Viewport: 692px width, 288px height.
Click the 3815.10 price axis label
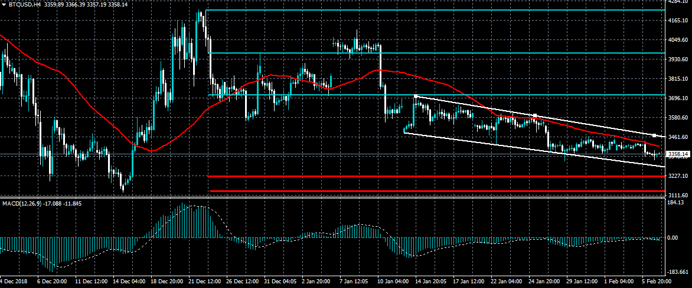click(x=679, y=78)
